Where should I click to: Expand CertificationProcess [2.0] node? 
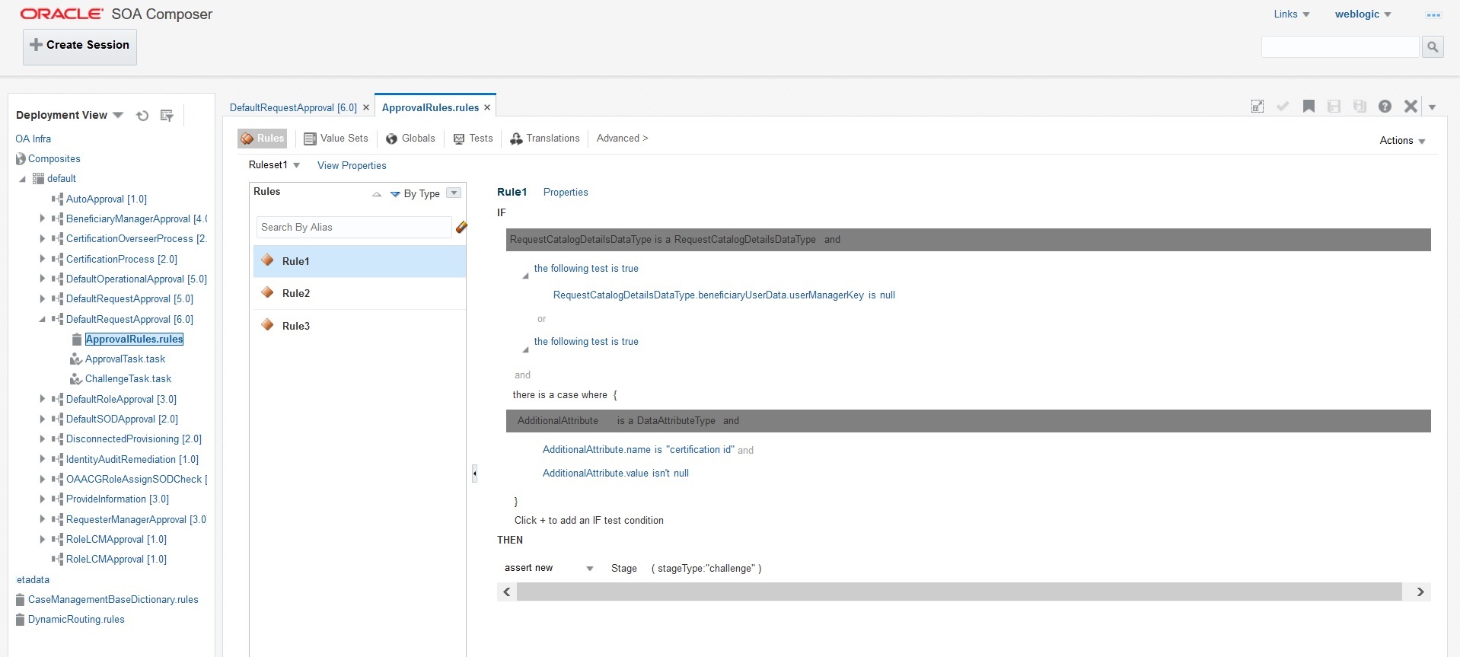[x=43, y=259]
